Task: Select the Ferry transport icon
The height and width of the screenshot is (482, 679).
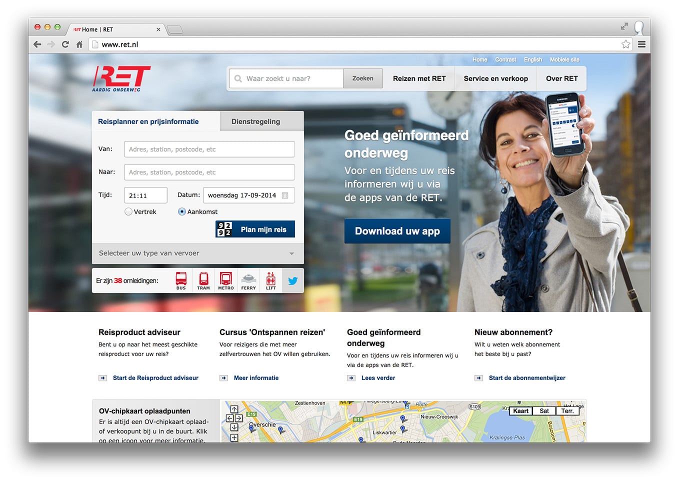Action: click(x=248, y=280)
